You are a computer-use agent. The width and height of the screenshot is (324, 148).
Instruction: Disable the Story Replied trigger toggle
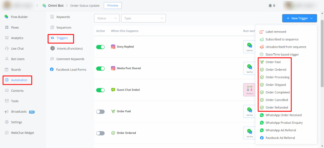coord(100,47)
